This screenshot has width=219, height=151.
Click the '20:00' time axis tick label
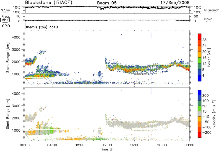point(162,145)
